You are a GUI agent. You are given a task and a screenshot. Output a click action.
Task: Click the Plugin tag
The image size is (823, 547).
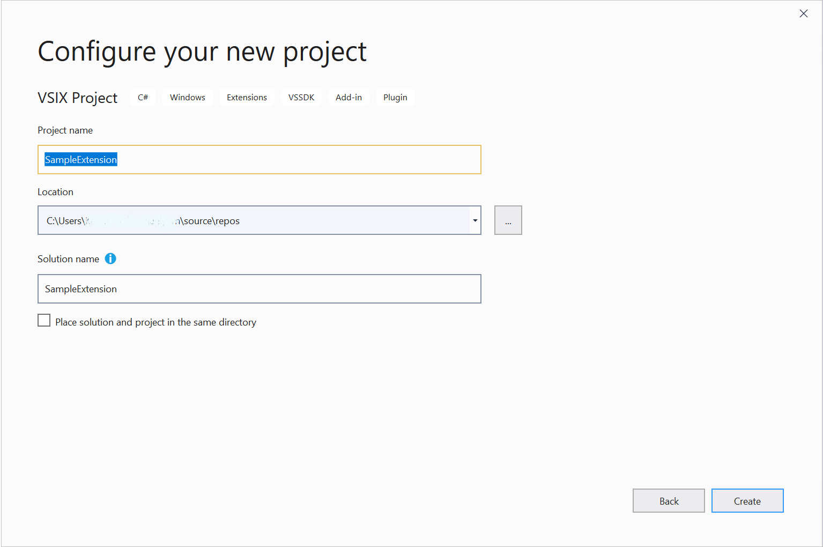pos(395,98)
